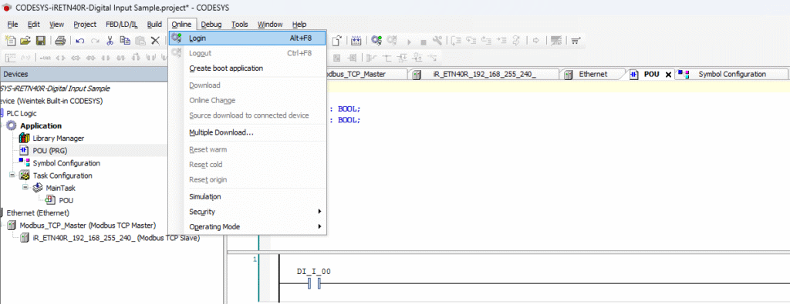Screen dimensions: 790x304
Task: Close the POU tab
Action: [x=669, y=75]
